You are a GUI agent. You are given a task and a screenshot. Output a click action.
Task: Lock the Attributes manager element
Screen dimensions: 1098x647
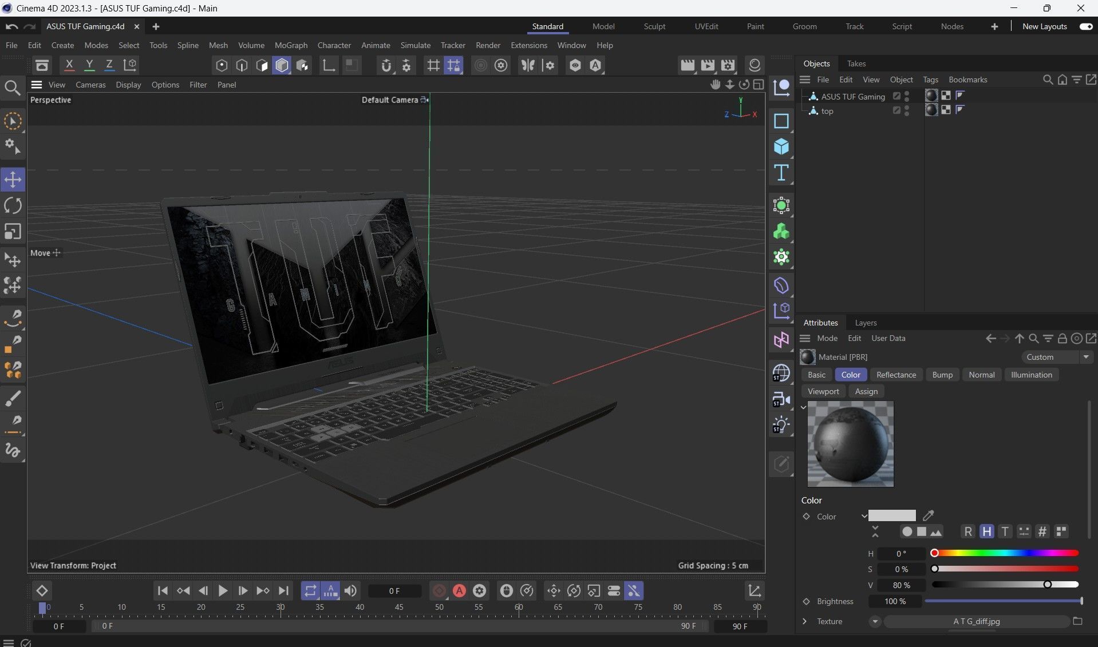[x=1063, y=339]
